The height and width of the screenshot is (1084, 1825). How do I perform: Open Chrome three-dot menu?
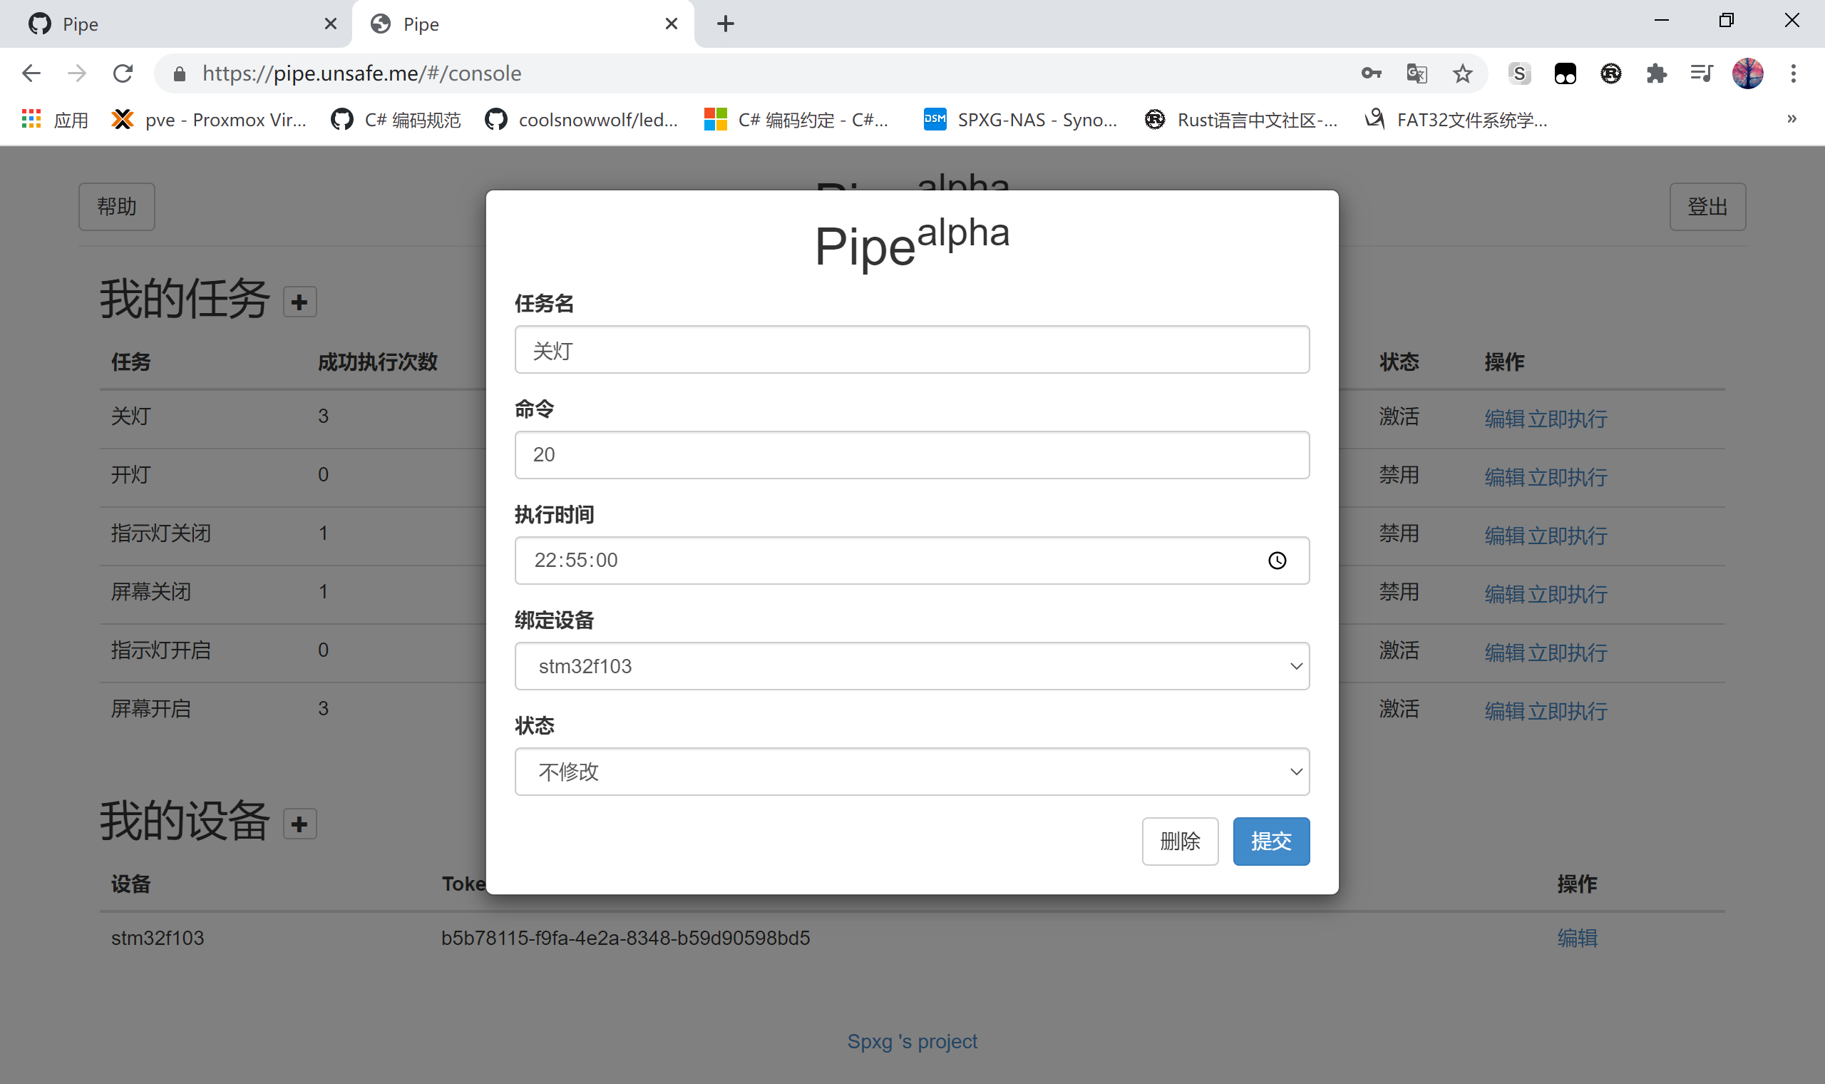point(1793,73)
